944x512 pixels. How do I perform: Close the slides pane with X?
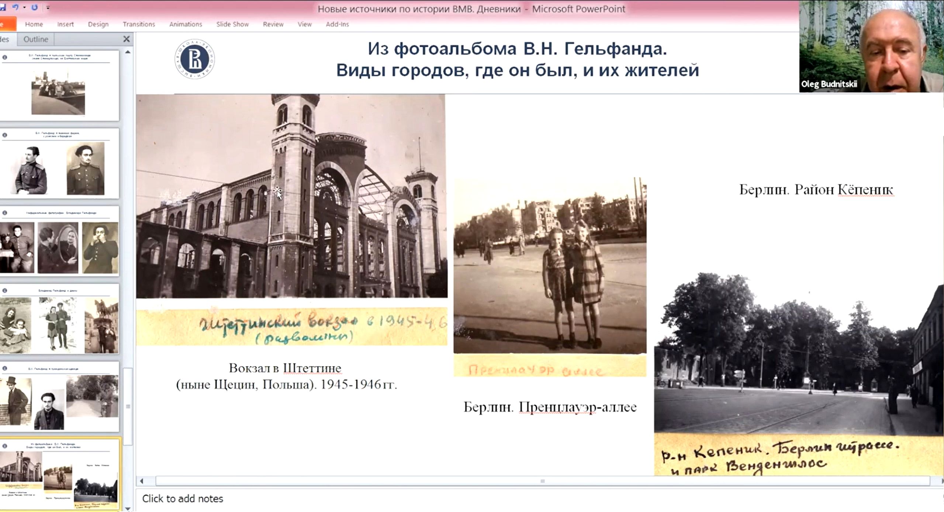127,39
